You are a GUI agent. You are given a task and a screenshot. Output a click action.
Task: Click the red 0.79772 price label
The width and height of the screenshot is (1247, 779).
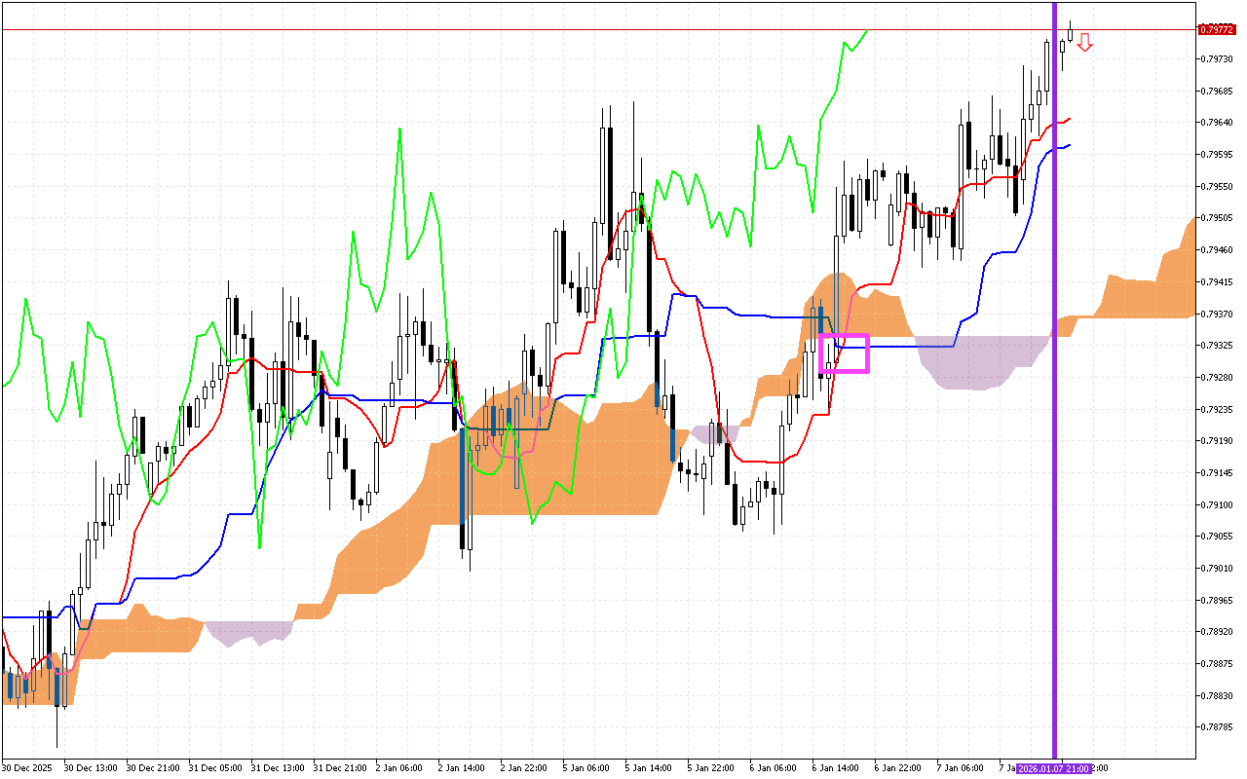tap(1216, 29)
